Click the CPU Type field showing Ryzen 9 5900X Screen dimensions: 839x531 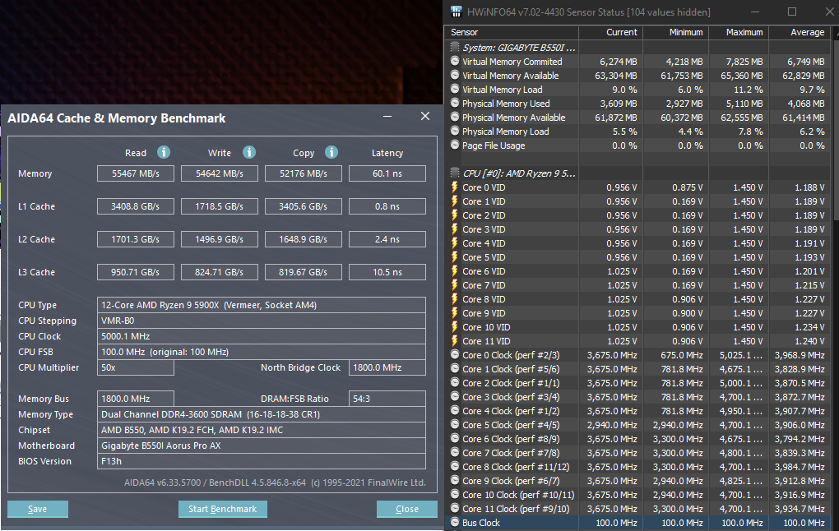[261, 305]
